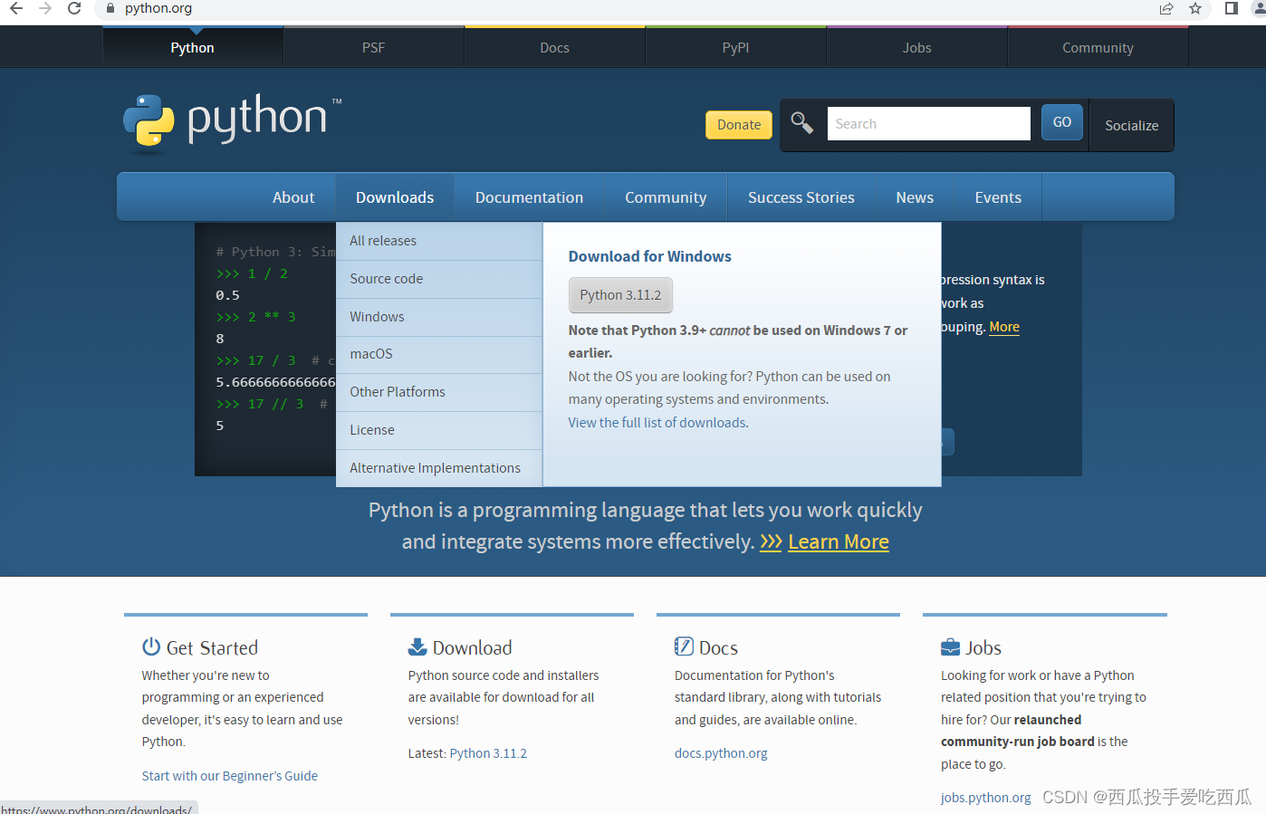This screenshot has width=1266, height=814.
Task: Click the magnifying glass search icon
Action: (x=801, y=122)
